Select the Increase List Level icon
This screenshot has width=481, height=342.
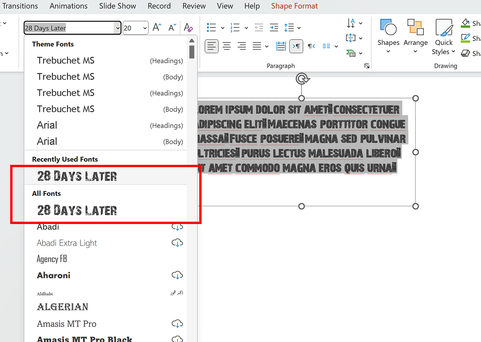pyautogui.click(x=274, y=27)
